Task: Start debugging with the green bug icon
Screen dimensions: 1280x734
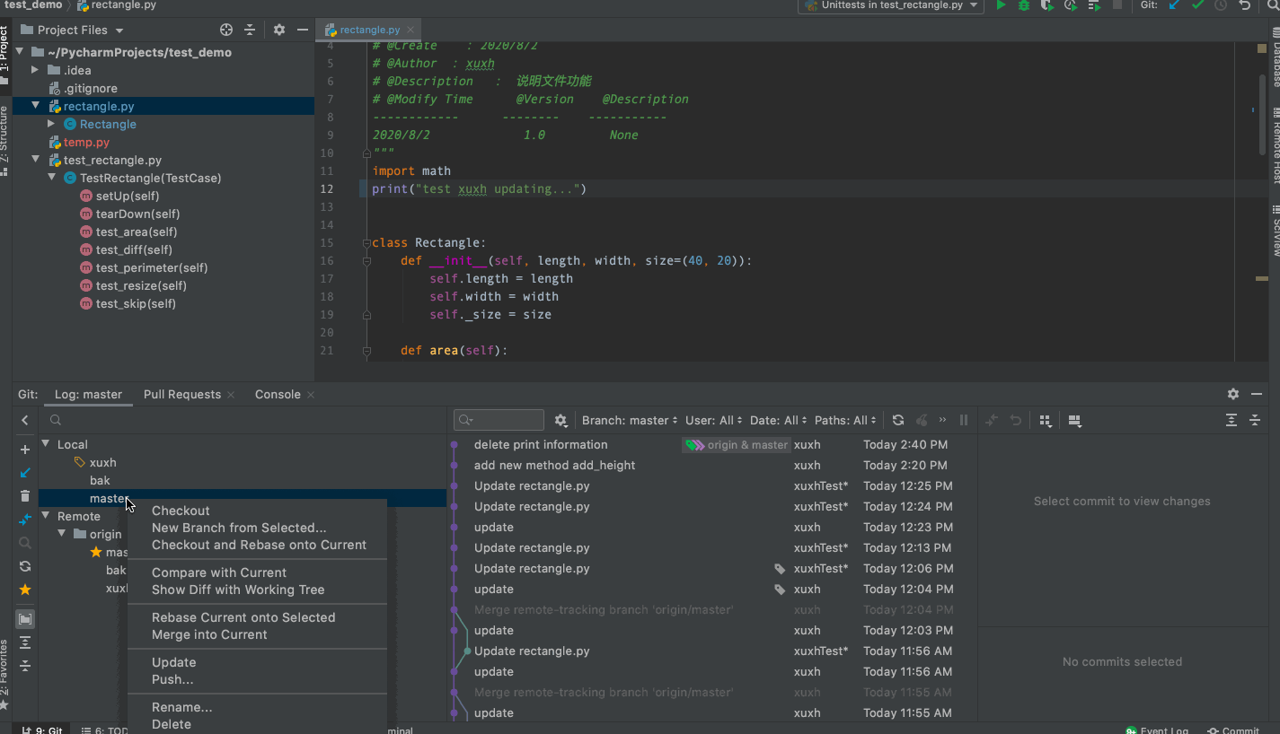Action: [x=1024, y=5]
